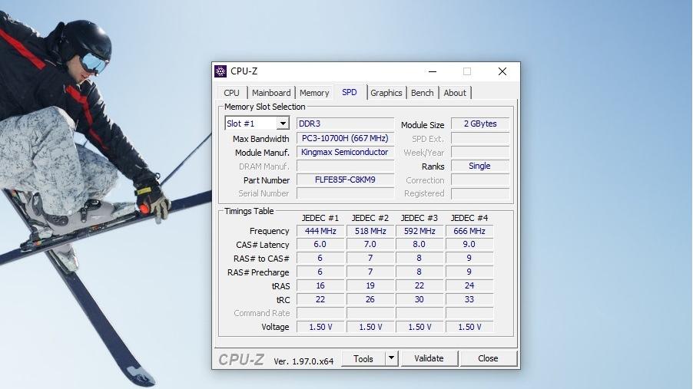The height and width of the screenshot is (389, 693).
Task: Show the About tab
Action: (455, 93)
